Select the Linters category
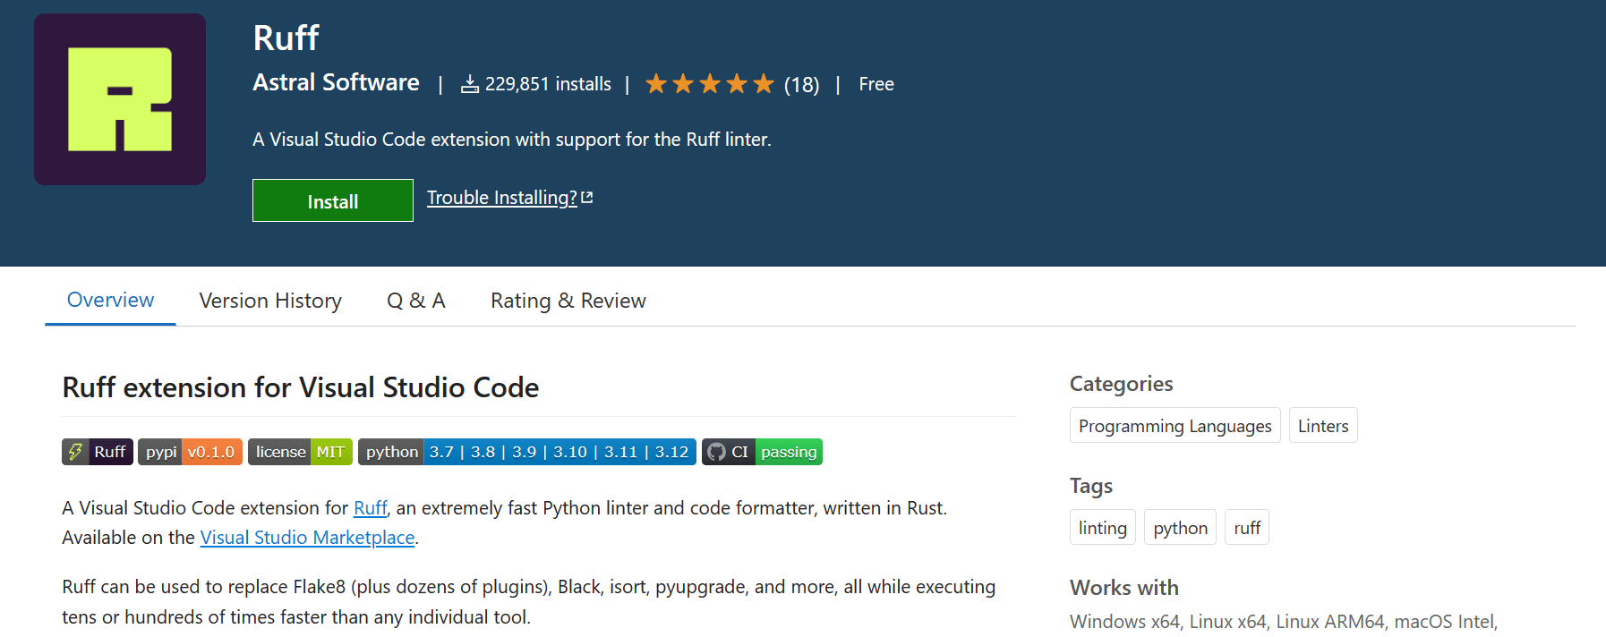The image size is (1606, 637). (1323, 426)
